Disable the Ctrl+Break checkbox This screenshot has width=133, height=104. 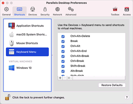[x=63, y=61]
